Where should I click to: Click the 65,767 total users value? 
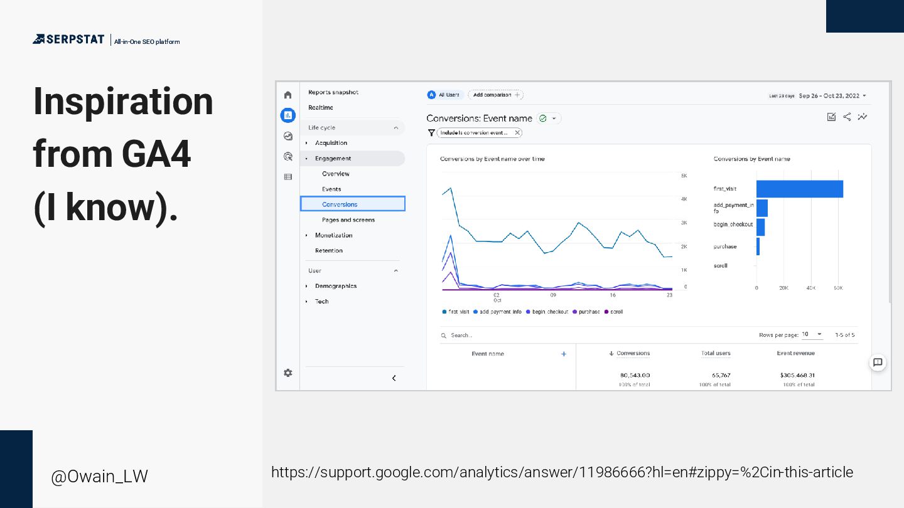pos(721,375)
